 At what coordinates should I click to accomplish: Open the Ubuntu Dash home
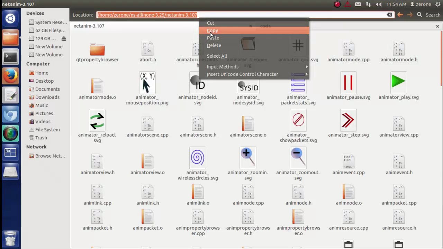10,19
